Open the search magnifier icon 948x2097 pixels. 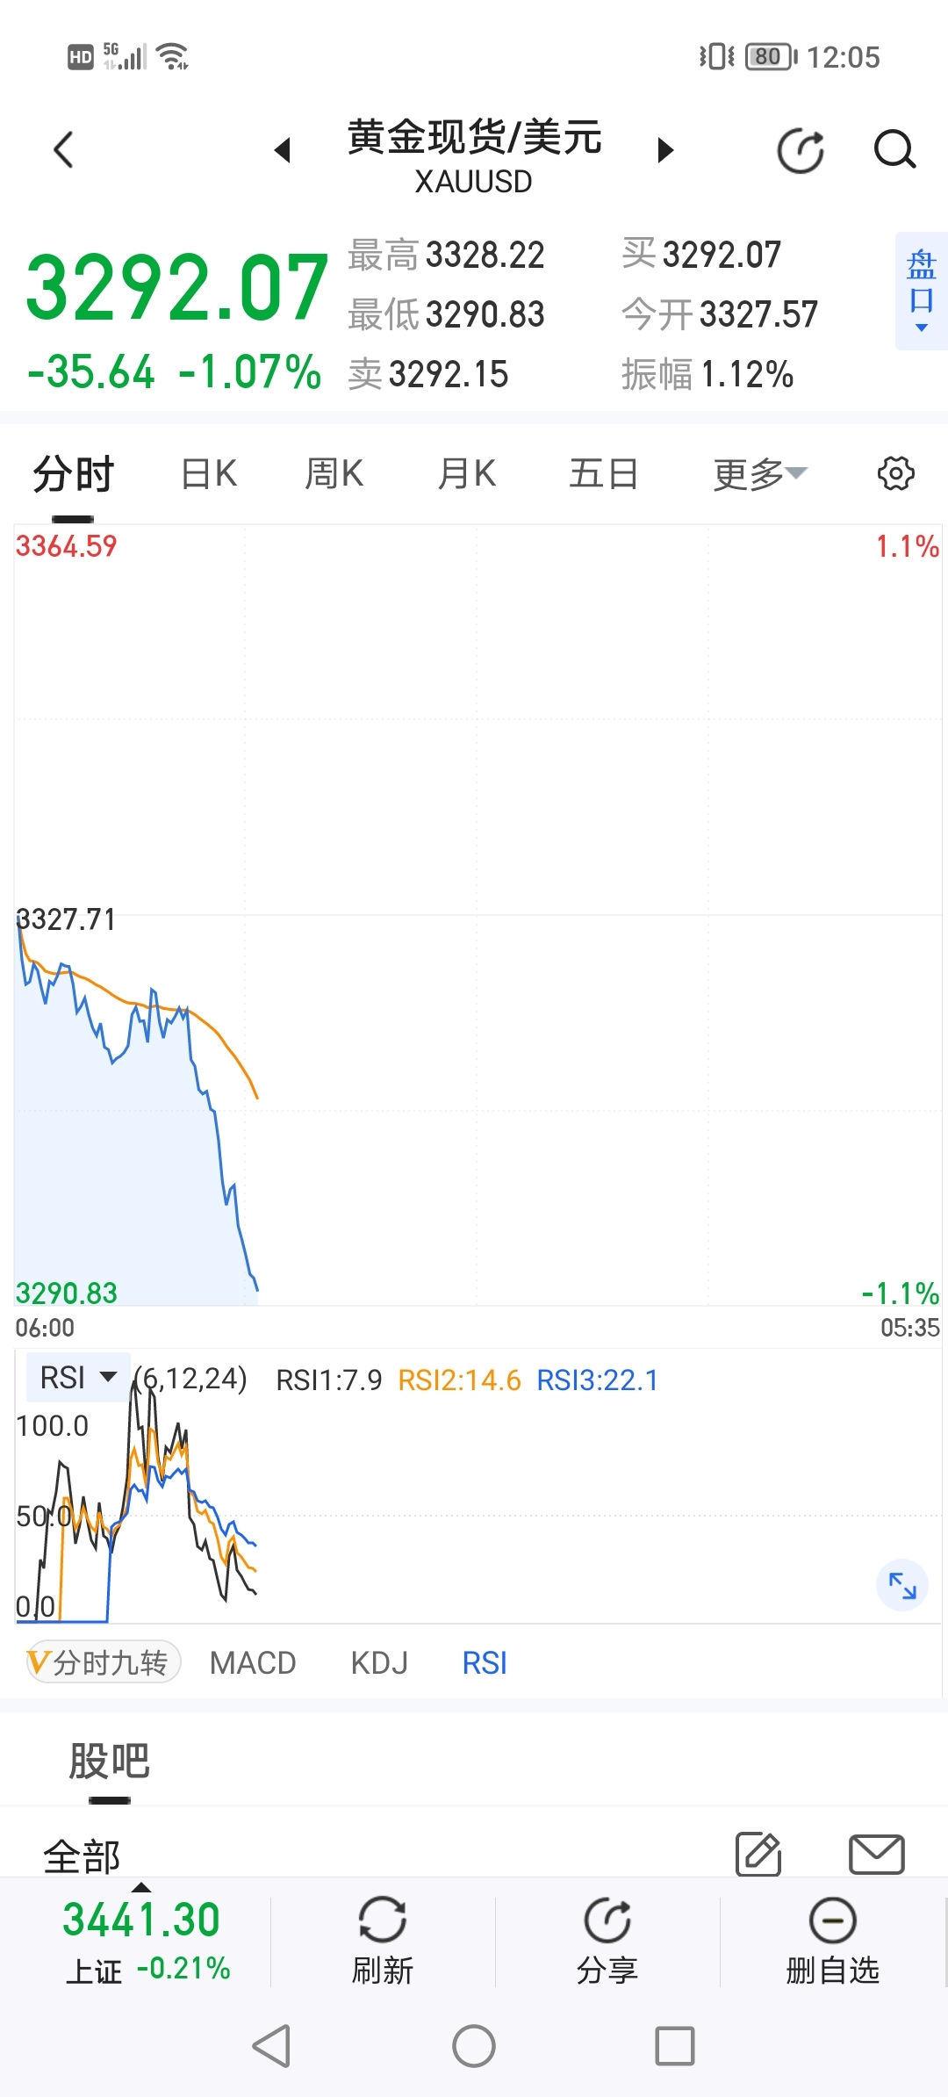coord(894,149)
